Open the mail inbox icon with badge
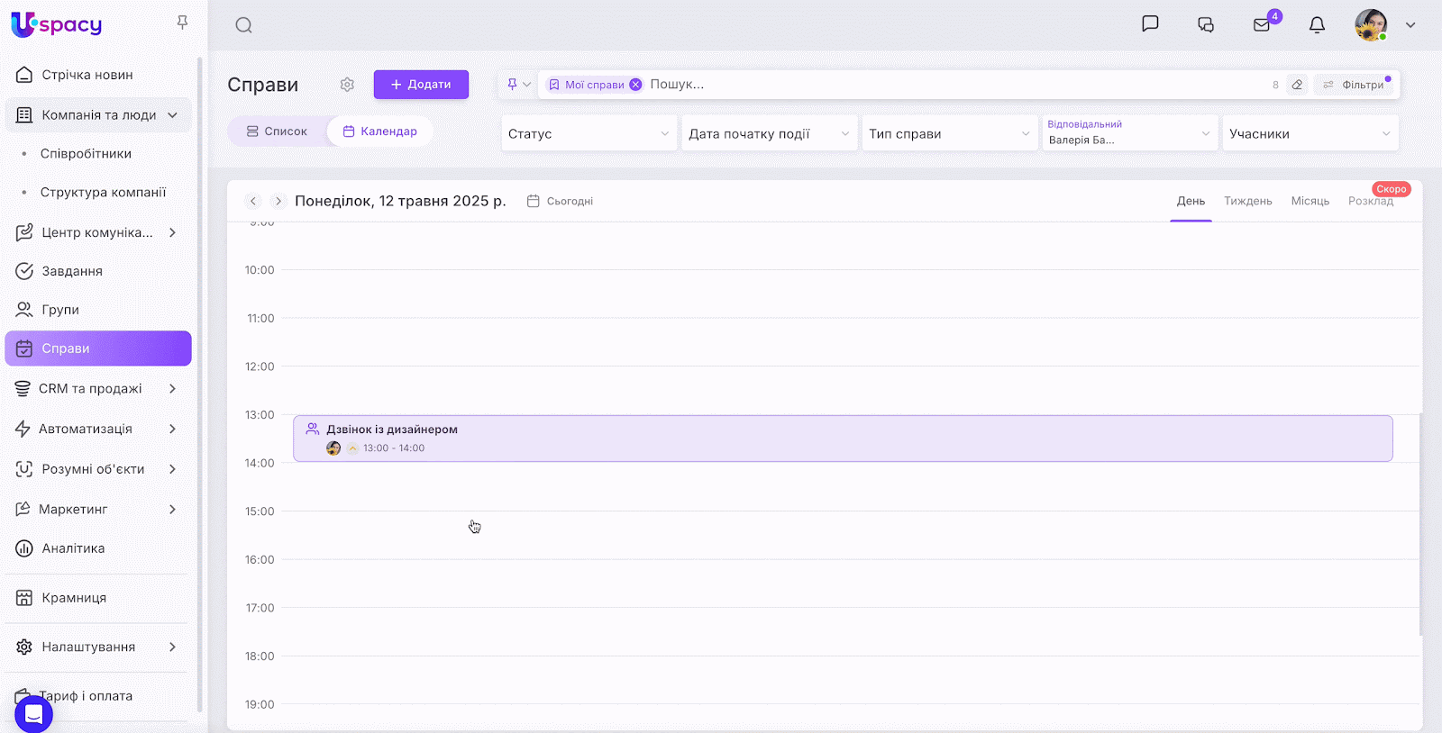Viewport: 1442px width, 733px height. coord(1262,25)
